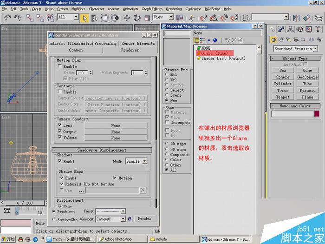The height and width of the screenshot is (244, 325).
Task: Open the Motion command panel tab
Action: click(x=300, y=29)
